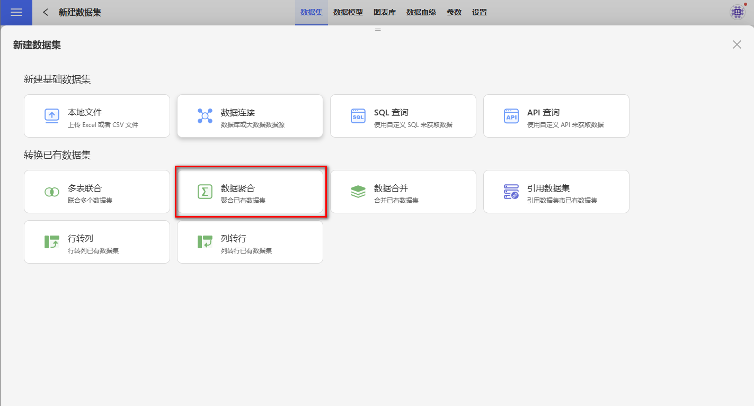Click the reference dataset icon
Screen dimensions: 754x406
(511, 192)
